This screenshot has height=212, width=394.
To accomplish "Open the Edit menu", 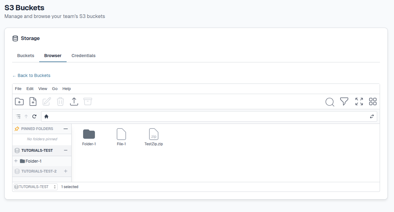I will tap(30, 89).
